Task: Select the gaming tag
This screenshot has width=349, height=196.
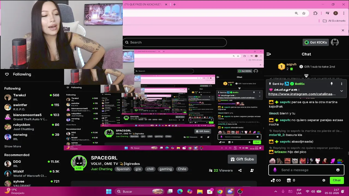Action: 166,169
